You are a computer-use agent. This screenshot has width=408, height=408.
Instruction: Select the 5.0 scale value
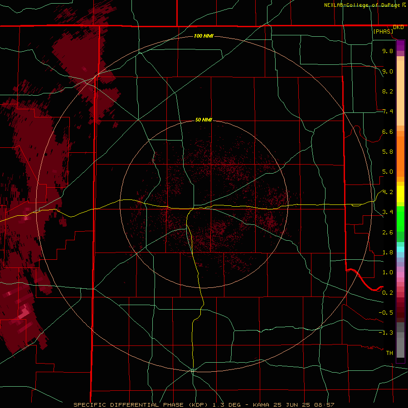tap(388, 172)
